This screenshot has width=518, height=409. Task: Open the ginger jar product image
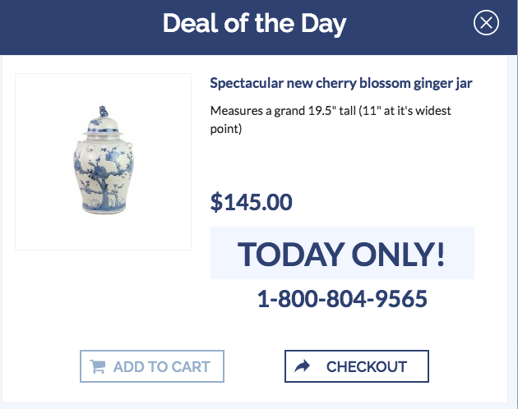coord(103,163)
